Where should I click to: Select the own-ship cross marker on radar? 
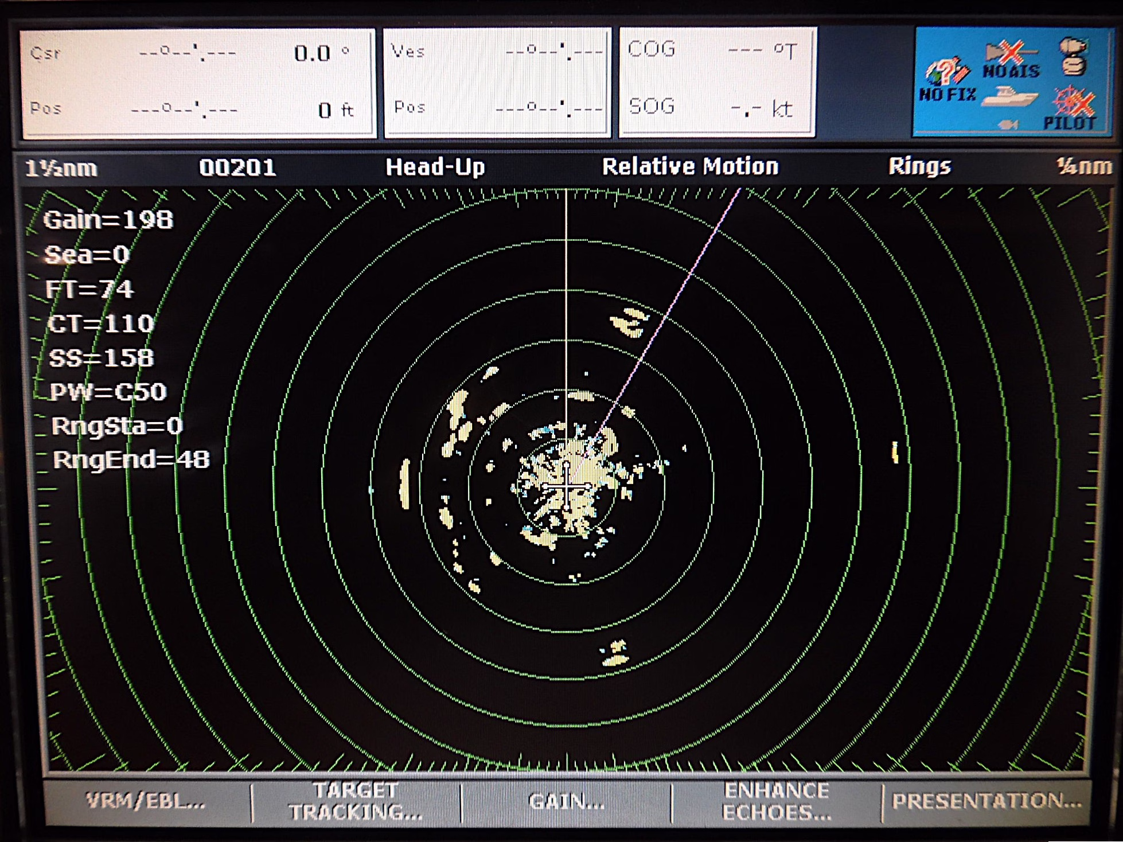click(567, 487)
